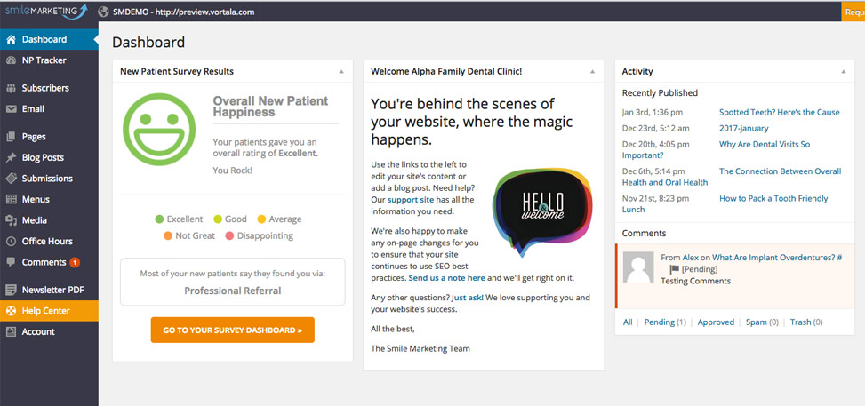This screenshot has width=865, height=406.
Task: Open Help Center in the sidebar
Action: [x=49, y=311]
